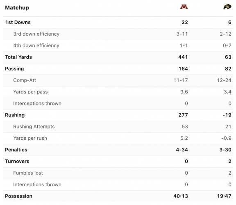
Task: Click the 4th down efficiency label
Action: (x=36, y=46)
